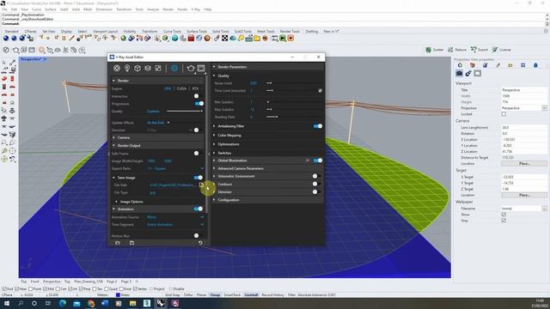Collapse the Render section

point(113,81)
